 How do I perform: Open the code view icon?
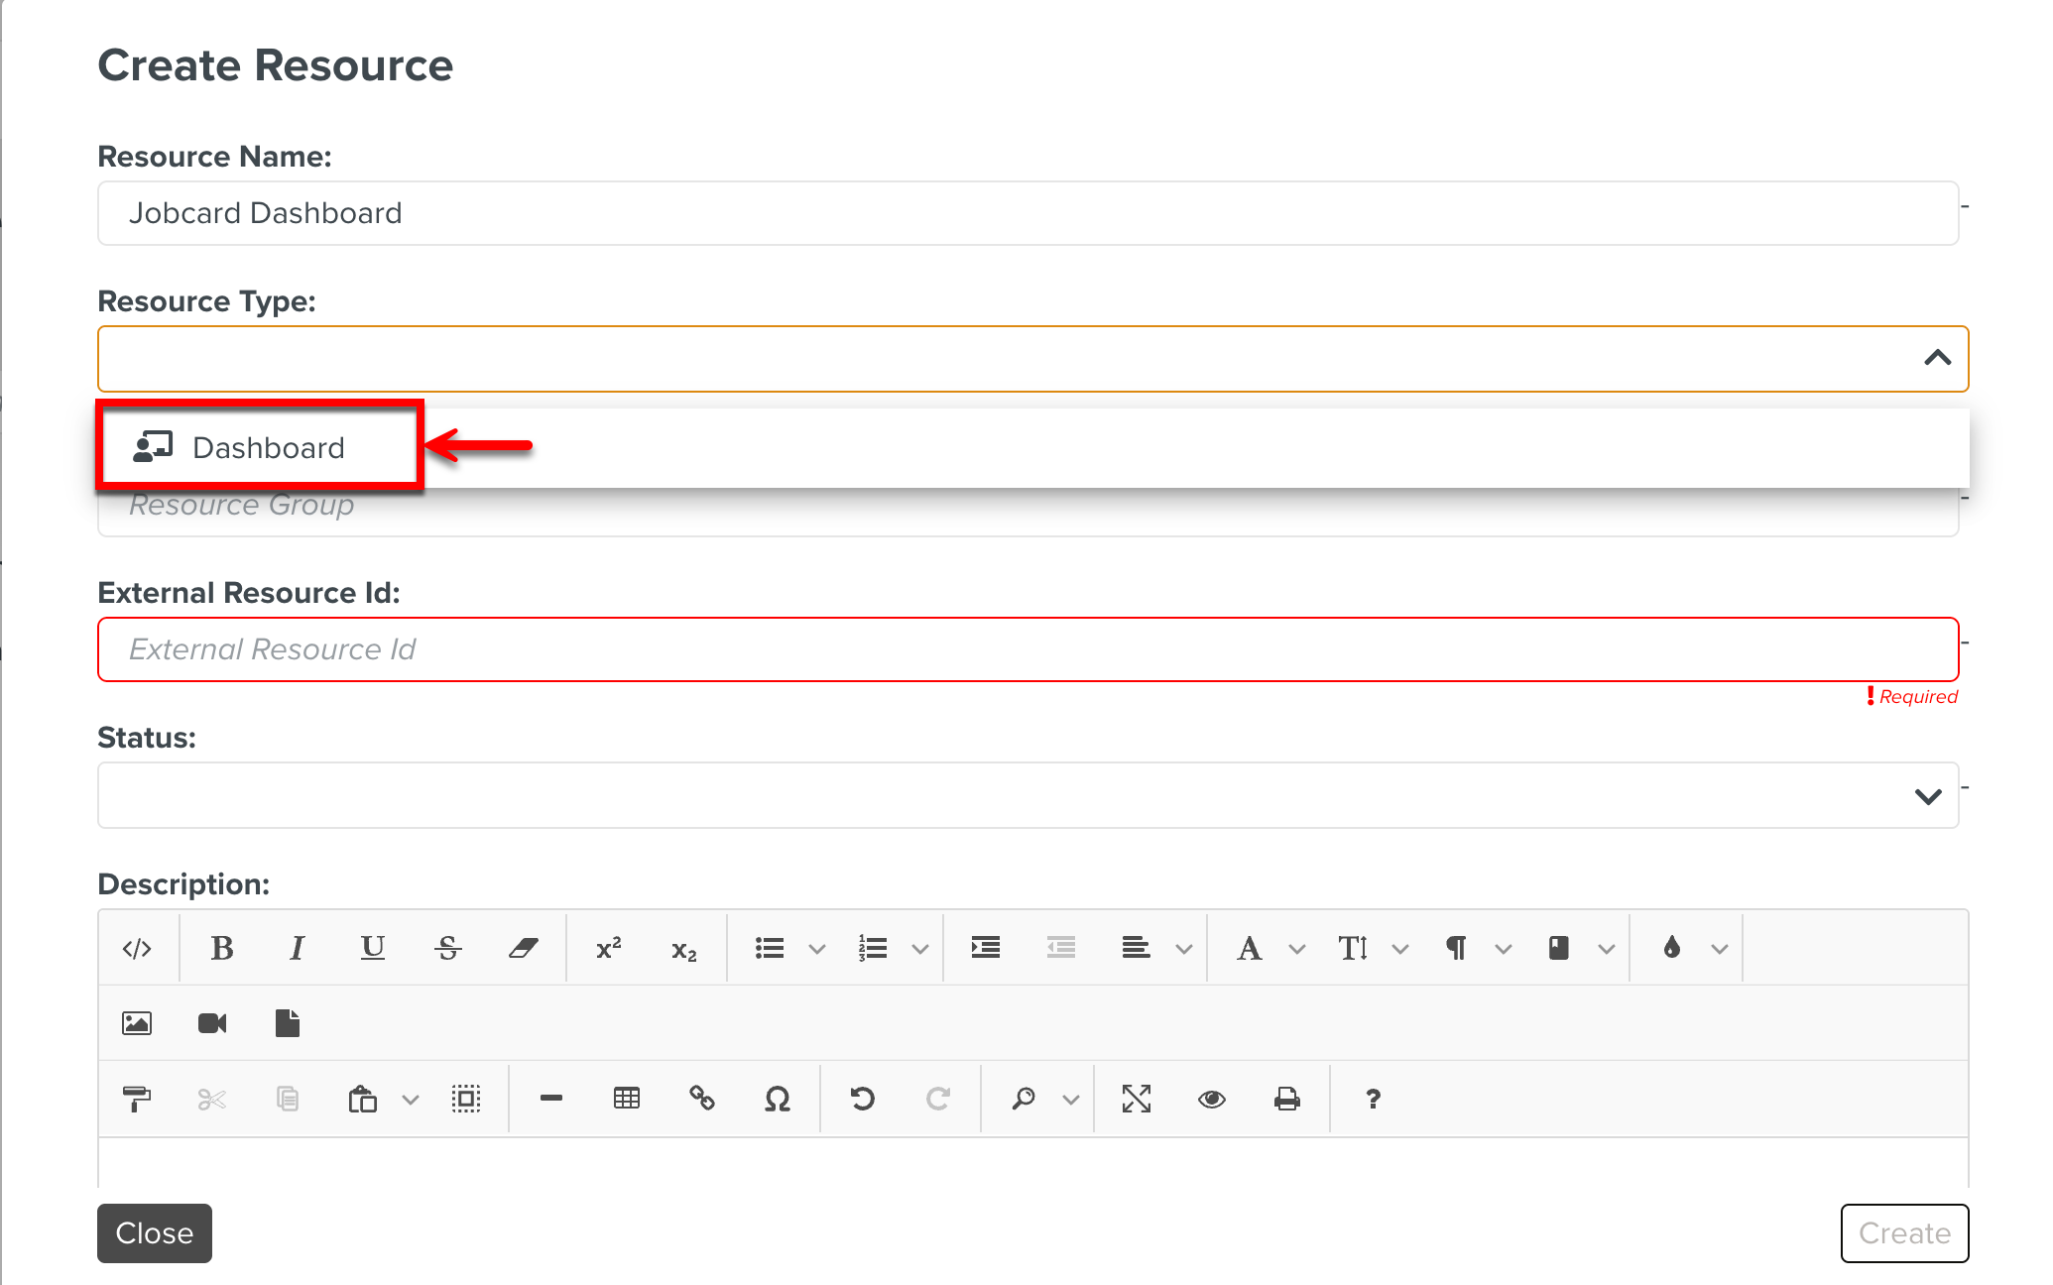(x=137, y=949)
